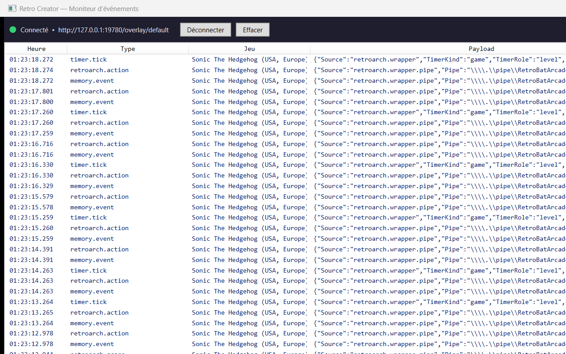Viewport: 566px width, 354px height.
Task: Sort by the Jeu column header
Action: 249,49
